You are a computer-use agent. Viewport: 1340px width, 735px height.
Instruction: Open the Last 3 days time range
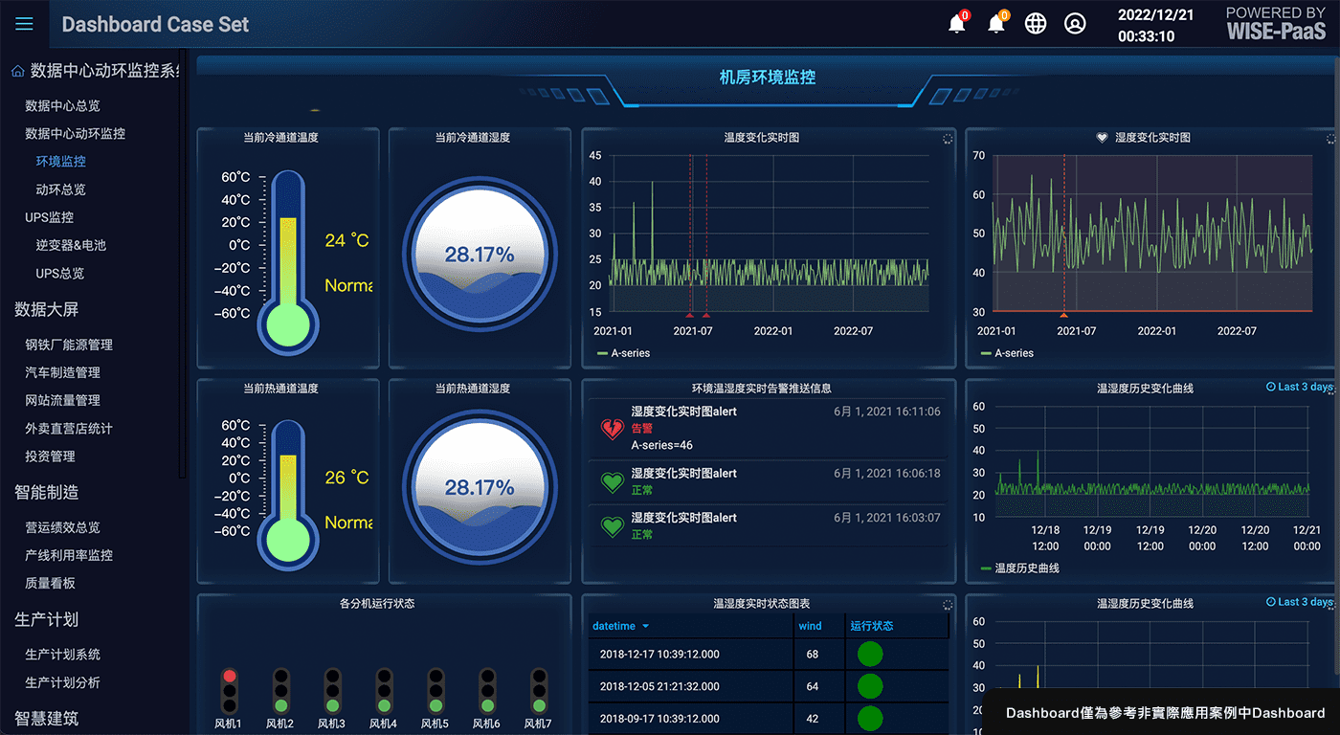click(1299, 387)
